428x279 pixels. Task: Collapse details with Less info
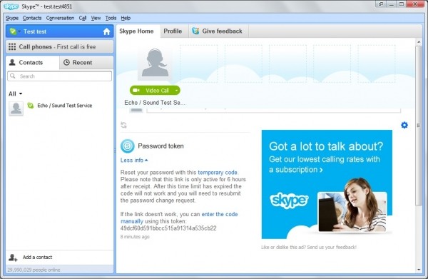(134, 161)
